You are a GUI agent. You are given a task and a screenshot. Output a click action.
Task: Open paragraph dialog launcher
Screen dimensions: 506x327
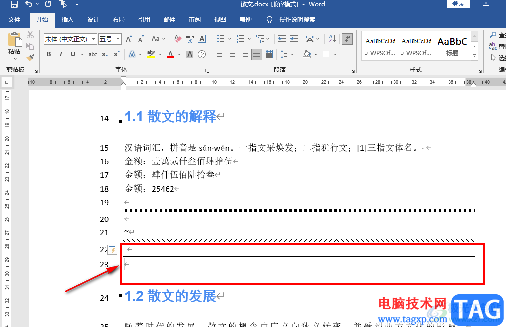(x=353, y=70)
